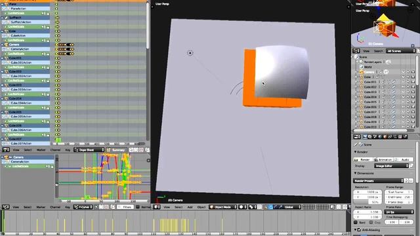Open the Object Mode dropdown
This screenshot has height=236, width=420.
[x=223, y=207]
